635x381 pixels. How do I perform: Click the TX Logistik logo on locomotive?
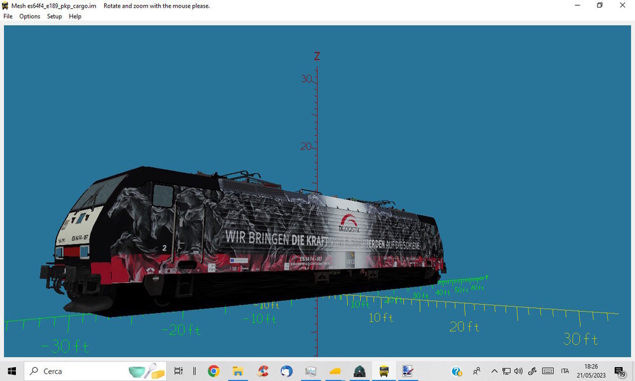click(x=349, y=223)
